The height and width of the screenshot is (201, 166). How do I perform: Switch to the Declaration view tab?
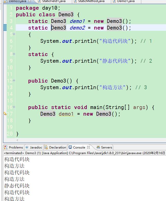tap(55, 148)
